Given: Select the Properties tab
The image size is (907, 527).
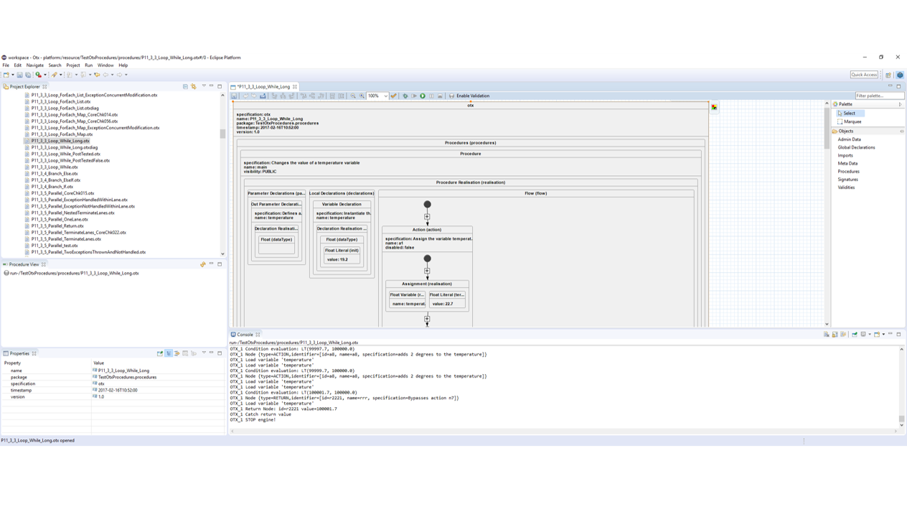Looking at the screenshot, I should click(19, 353).
